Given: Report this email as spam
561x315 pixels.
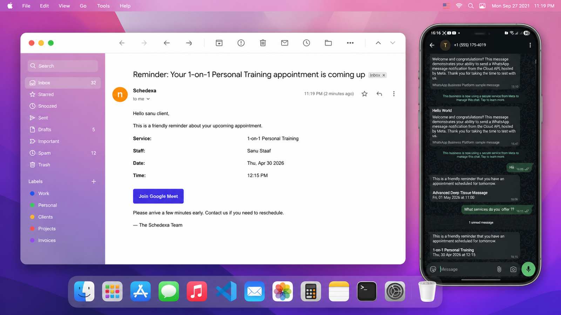Looking at the screenshot, I should pyautogui.click(x=241, y=43).
